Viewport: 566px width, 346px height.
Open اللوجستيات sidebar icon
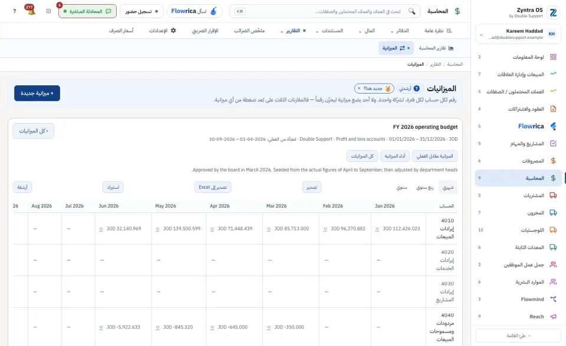(553, 230)
